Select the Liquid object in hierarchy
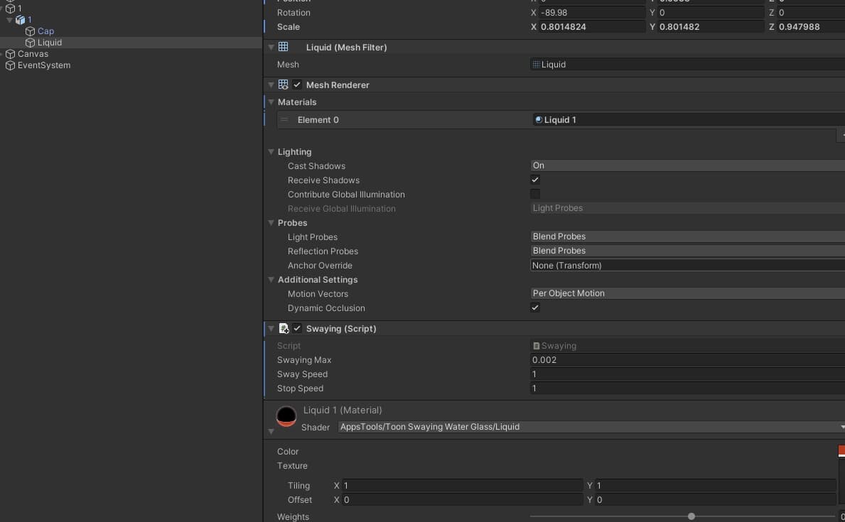This screenshot has width=845, height=522. point(49,43)
